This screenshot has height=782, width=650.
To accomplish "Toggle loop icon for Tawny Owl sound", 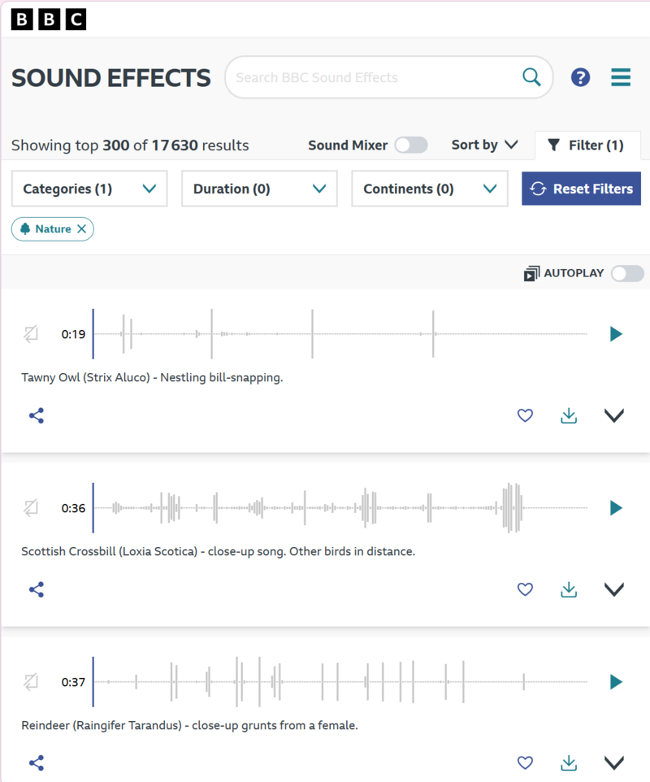I will pos(31,333).
